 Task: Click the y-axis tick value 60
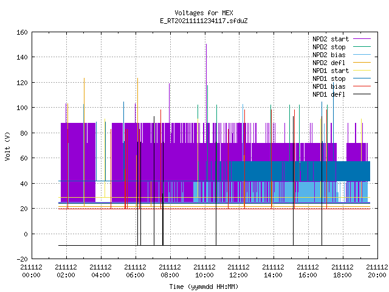pyautogui.click(x=24, y=158)
